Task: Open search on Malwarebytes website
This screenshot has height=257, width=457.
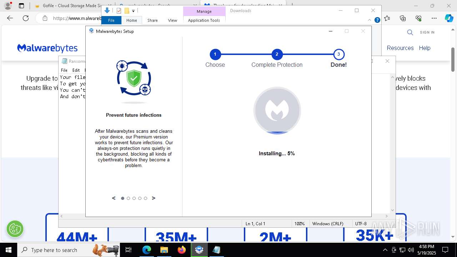Action: tap(410, 32)
